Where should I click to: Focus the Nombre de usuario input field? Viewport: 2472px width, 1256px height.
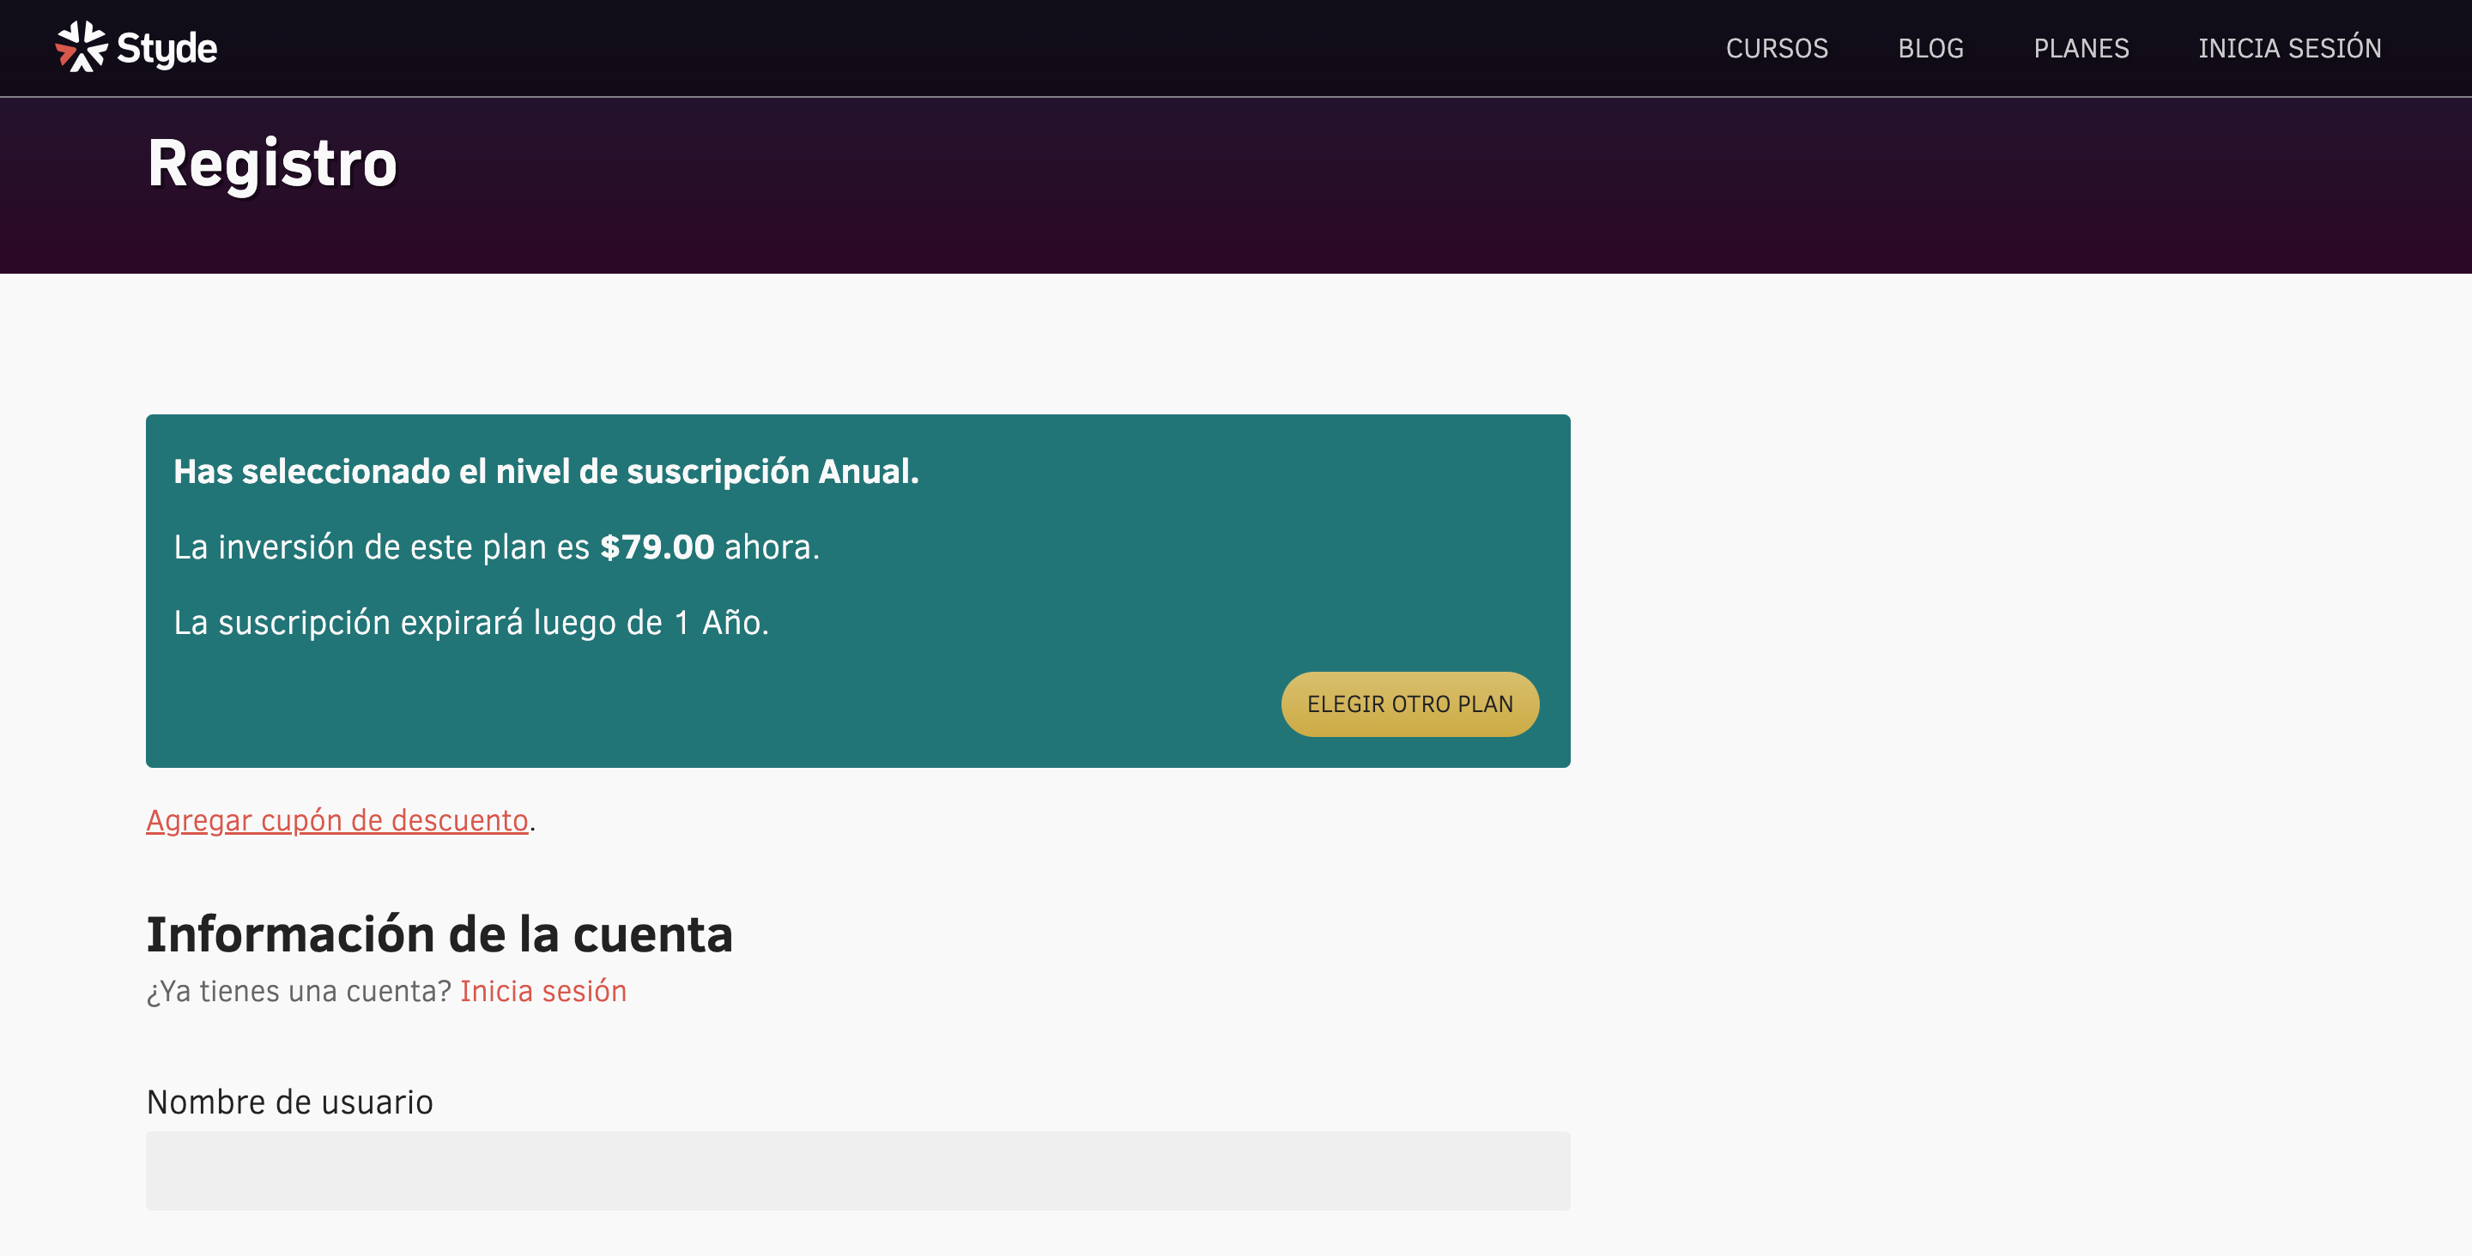click(x=858, y=1170)
